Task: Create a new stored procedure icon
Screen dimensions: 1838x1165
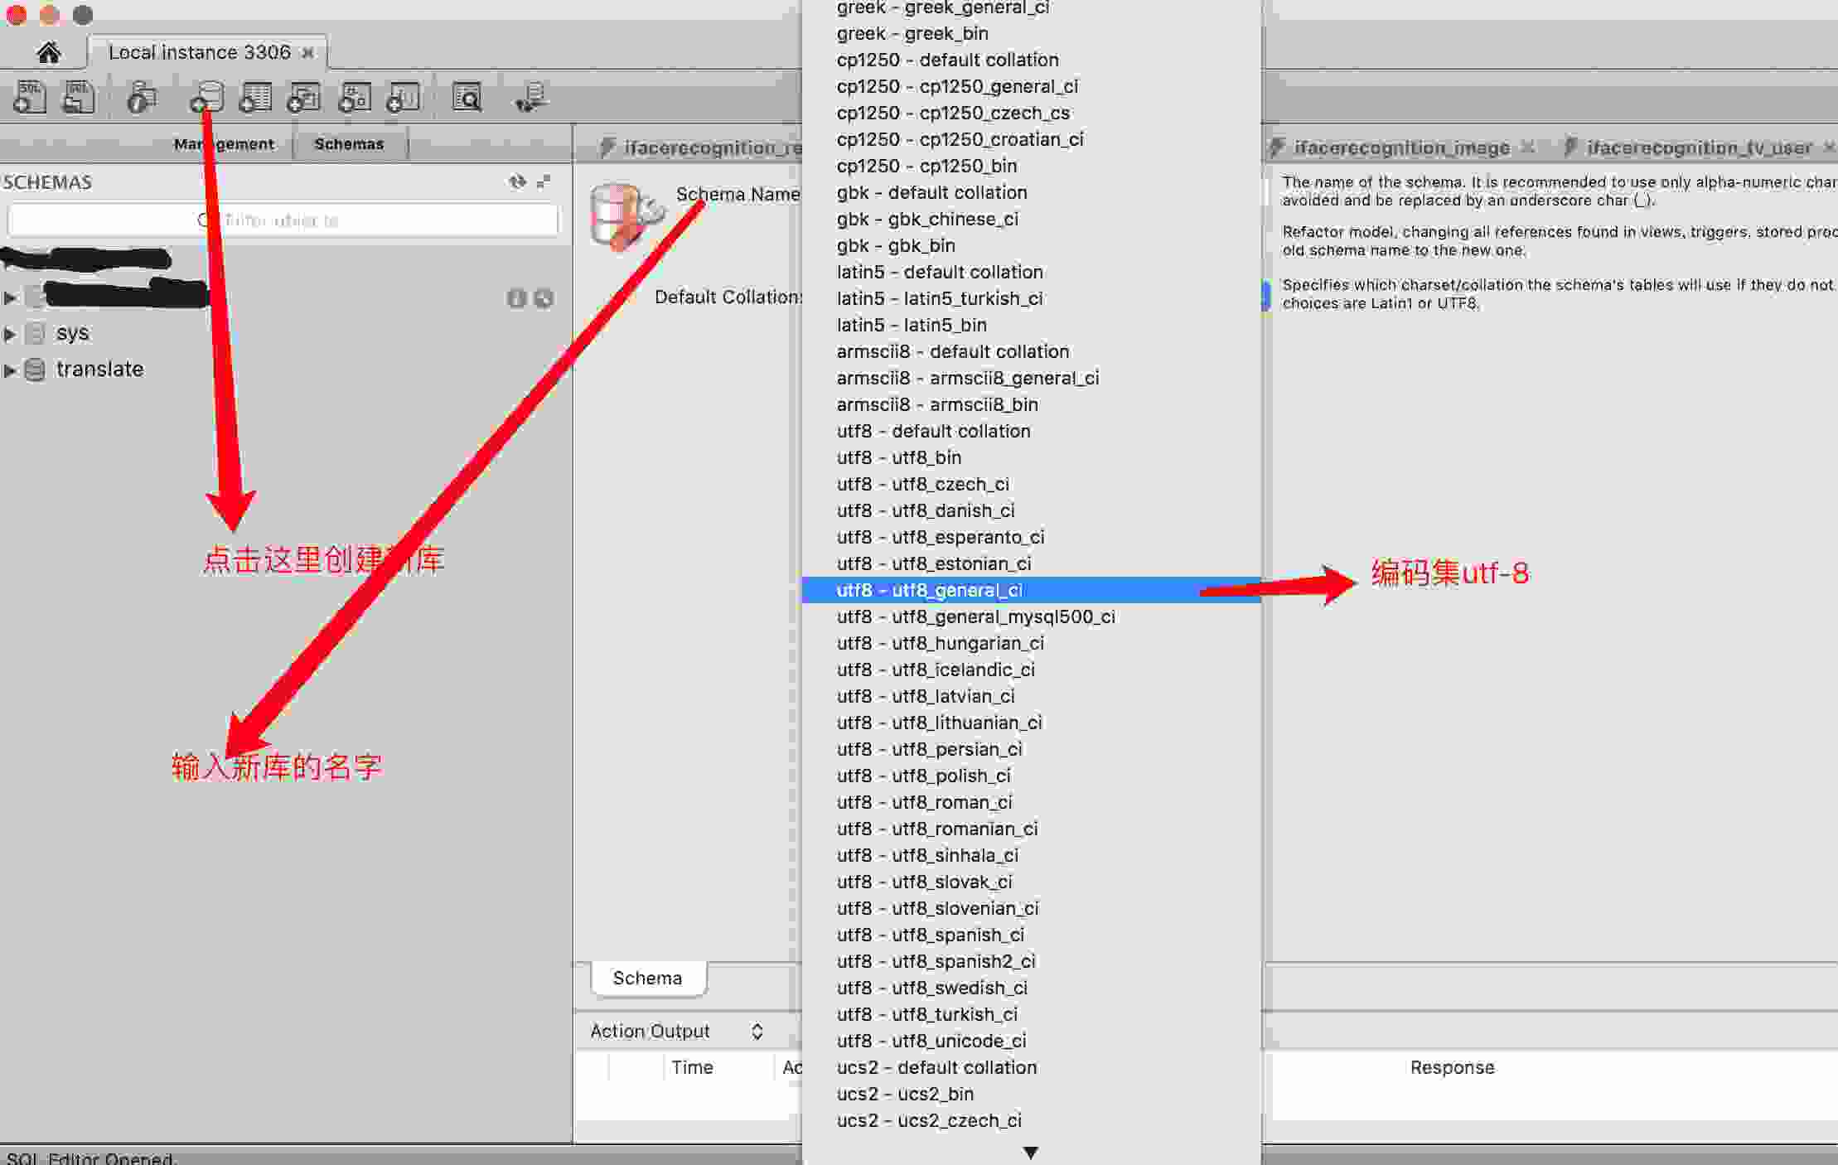Action: click(355, 98)
